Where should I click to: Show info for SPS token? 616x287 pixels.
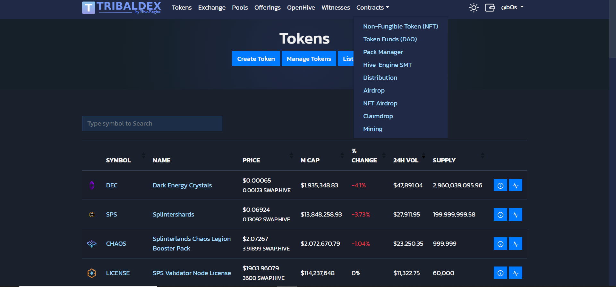tap(500, 214)
